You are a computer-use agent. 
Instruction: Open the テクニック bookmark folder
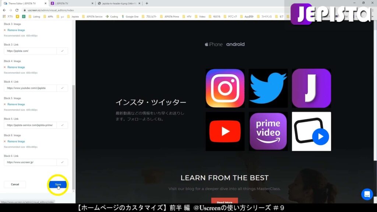point(230,17)
